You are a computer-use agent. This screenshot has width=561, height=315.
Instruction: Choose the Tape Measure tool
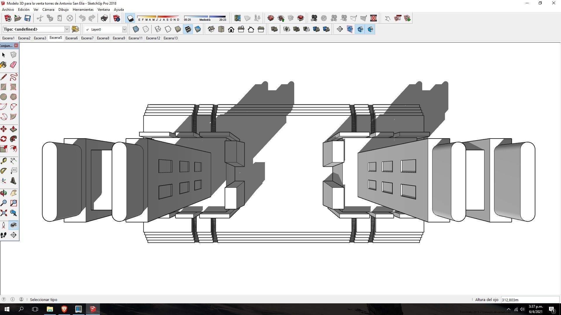(4, 161)
